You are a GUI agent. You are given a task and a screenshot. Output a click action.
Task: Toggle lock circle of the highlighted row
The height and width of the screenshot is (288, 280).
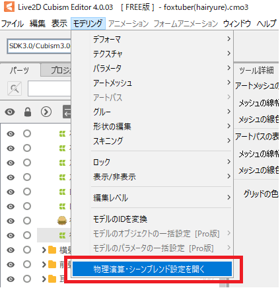coord(27,235)
